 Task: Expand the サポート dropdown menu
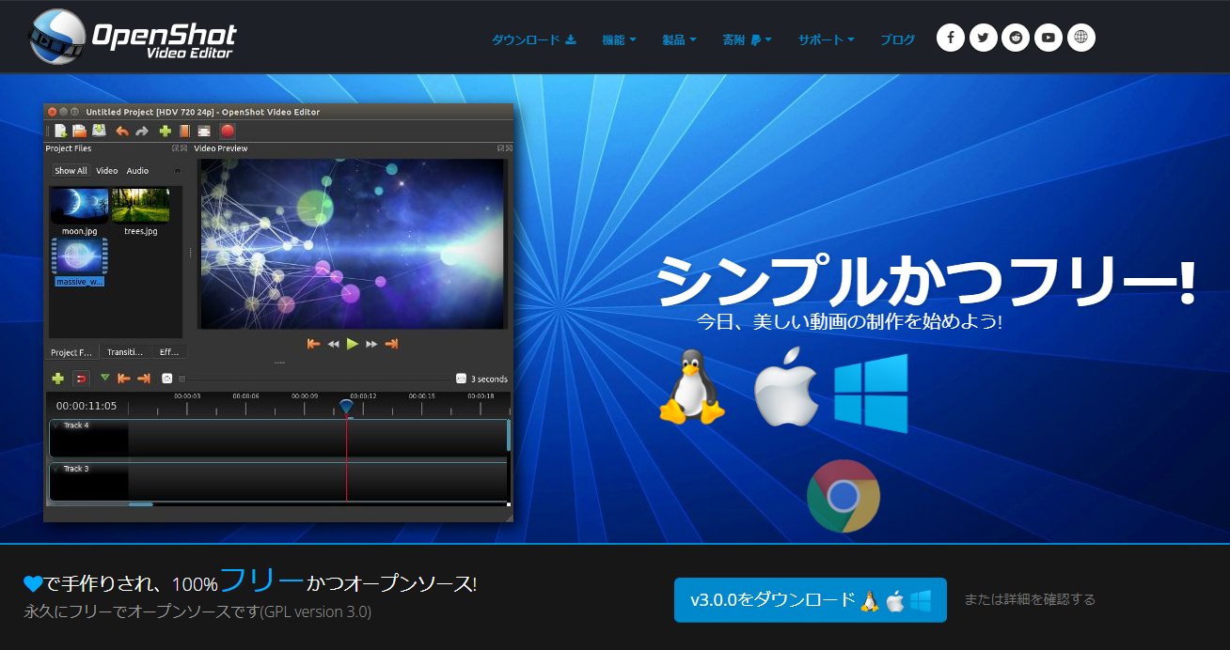pos(826,39)
